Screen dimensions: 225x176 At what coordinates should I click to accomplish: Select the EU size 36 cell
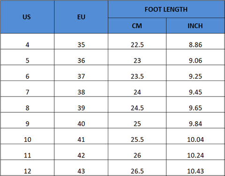81,57
